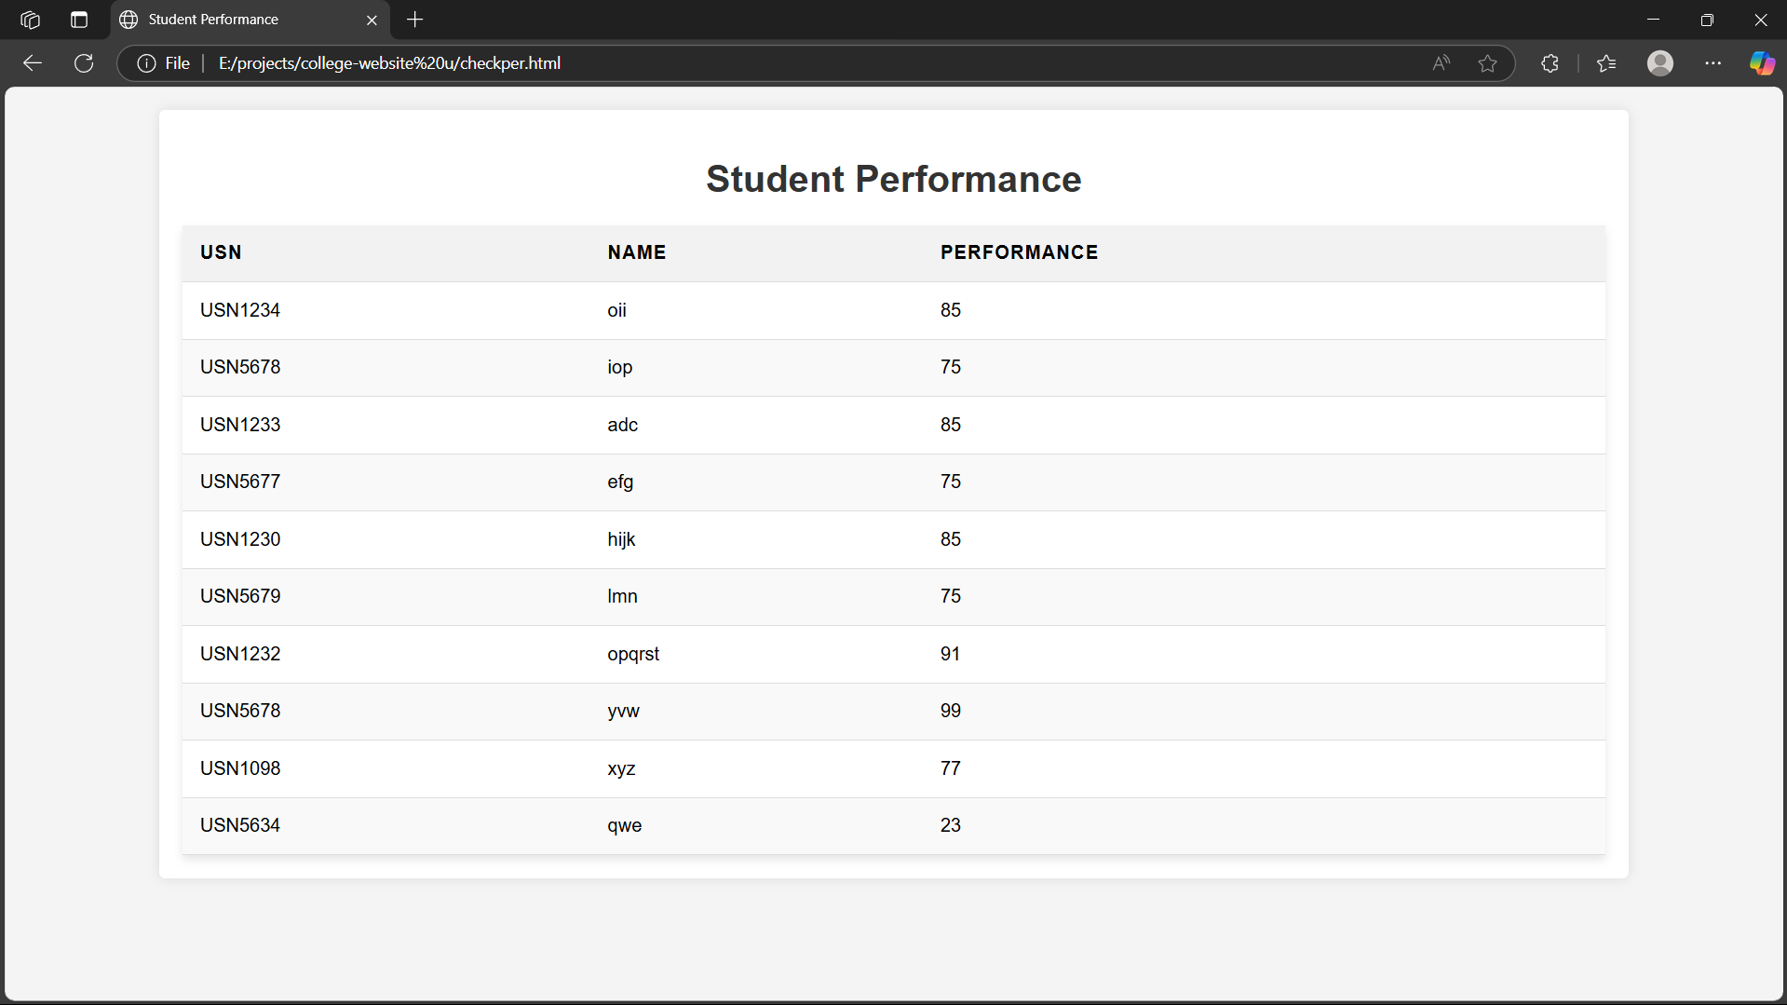
Task: Click the NAME column header
Action: [x=636, y=252]
